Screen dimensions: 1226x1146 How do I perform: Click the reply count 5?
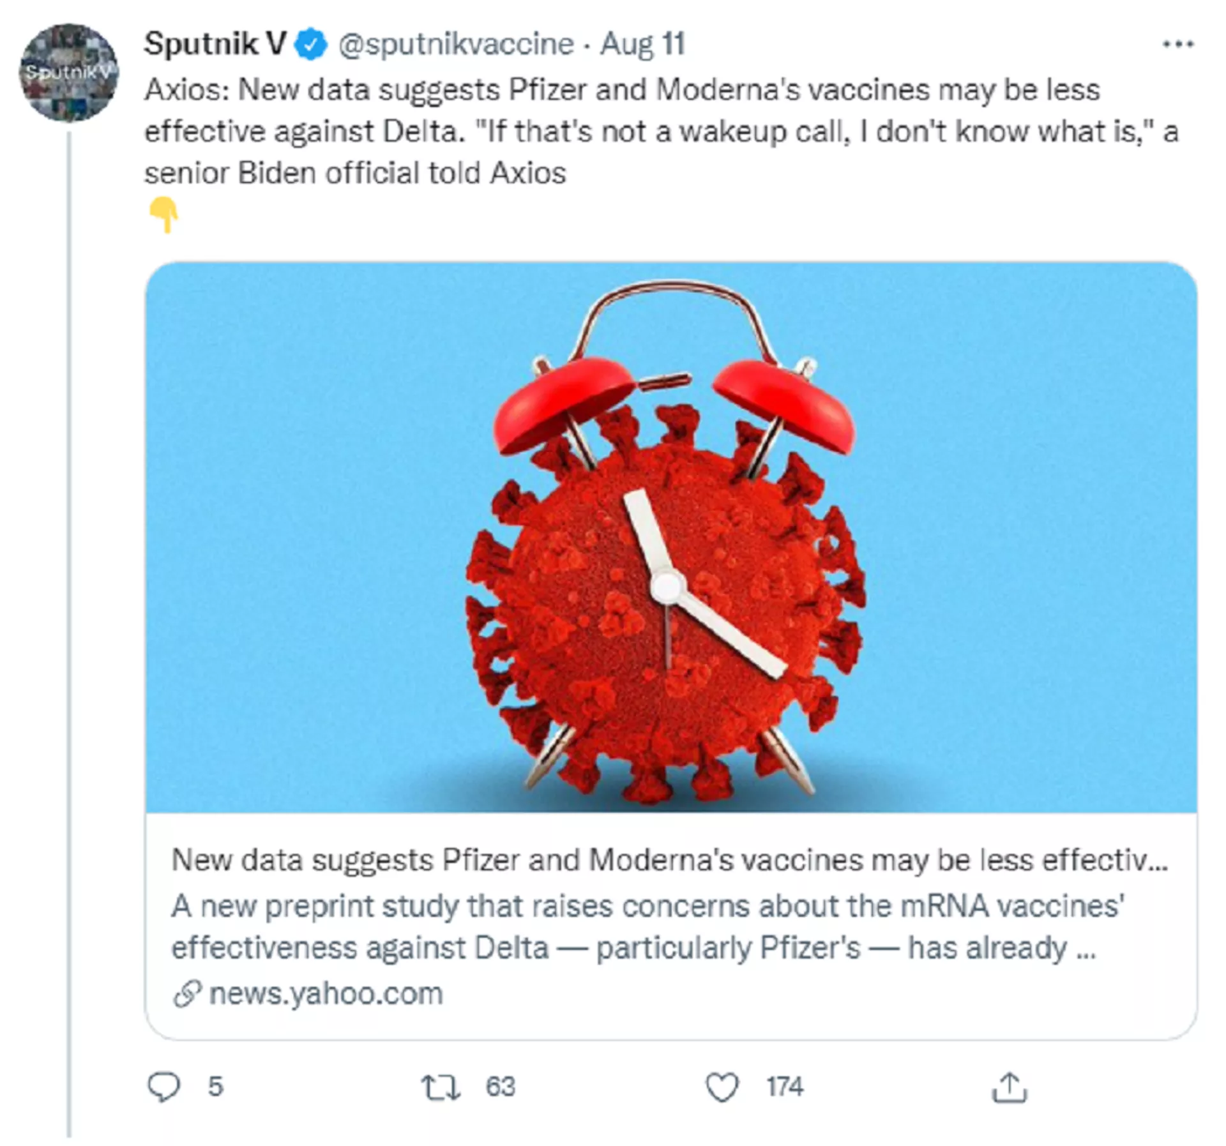(215, 1087)
